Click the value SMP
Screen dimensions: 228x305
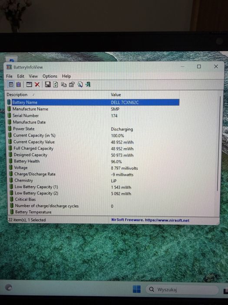115,109
